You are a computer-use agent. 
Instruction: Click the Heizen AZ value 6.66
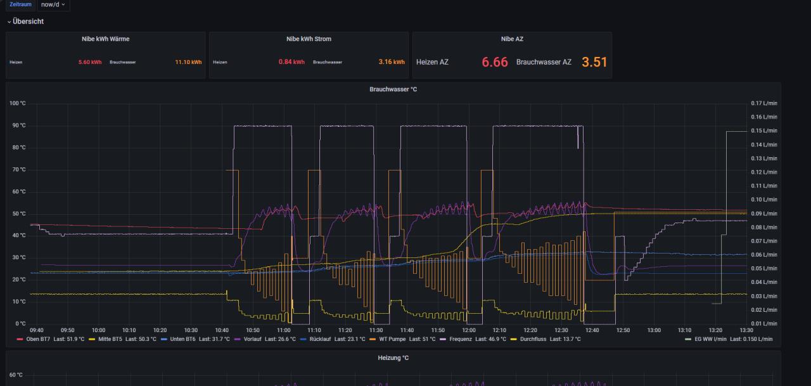tap(494, 62)
